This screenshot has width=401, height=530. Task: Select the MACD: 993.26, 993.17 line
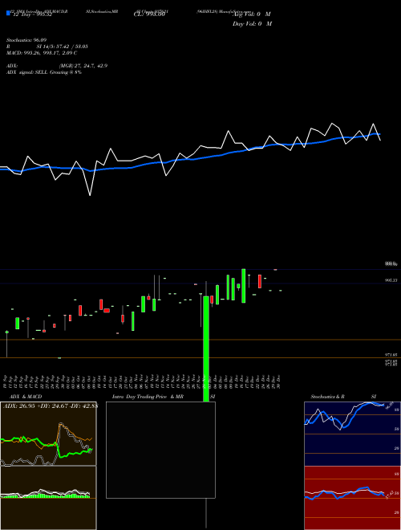pos(42,53)
